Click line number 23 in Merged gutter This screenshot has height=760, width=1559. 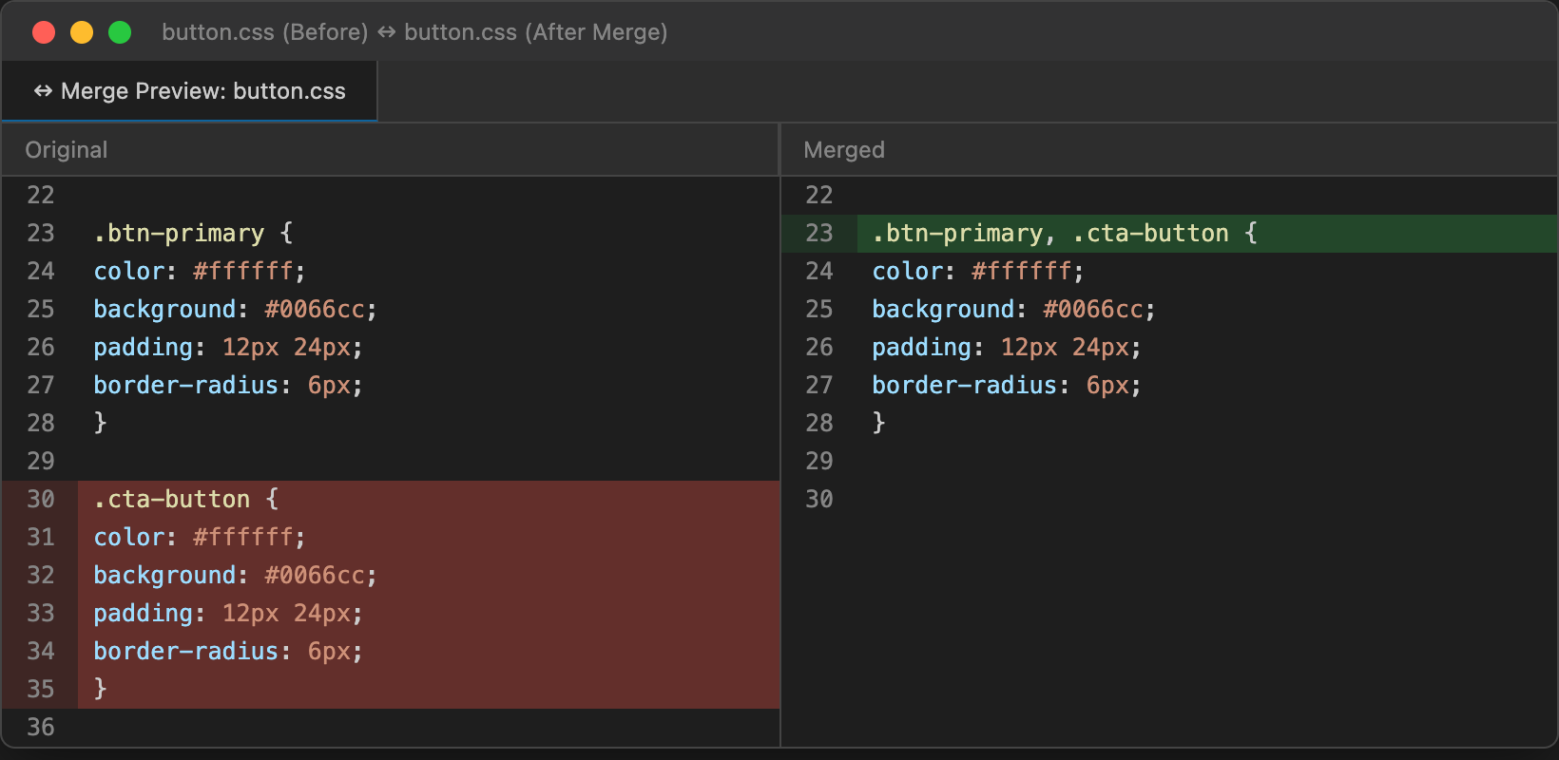click(x=819, y=234)
